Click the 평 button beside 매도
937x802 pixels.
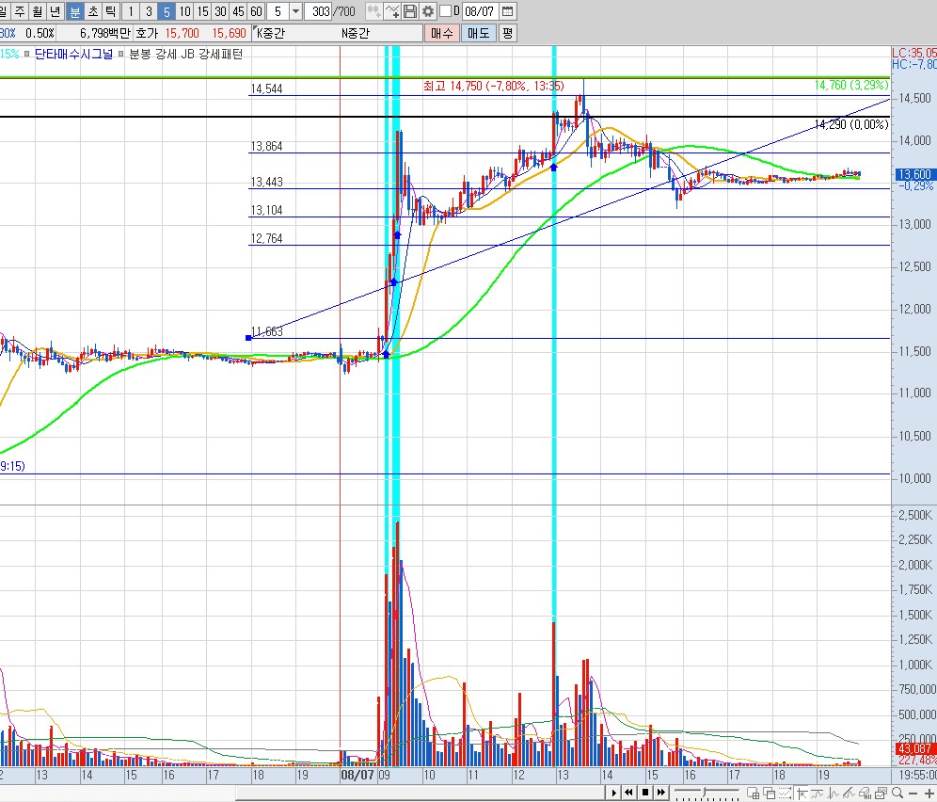coord(507,33)
